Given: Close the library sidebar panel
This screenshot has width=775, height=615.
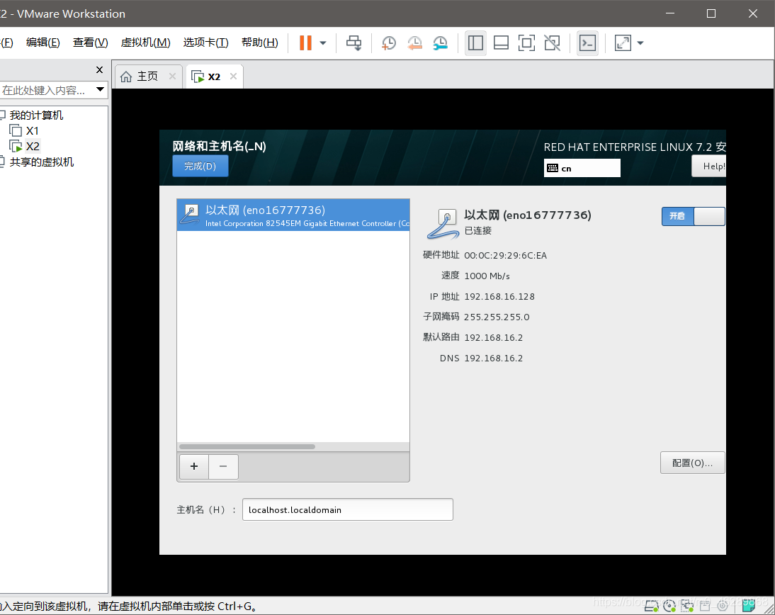Looking at the screenshot, I should pos(99,69).
